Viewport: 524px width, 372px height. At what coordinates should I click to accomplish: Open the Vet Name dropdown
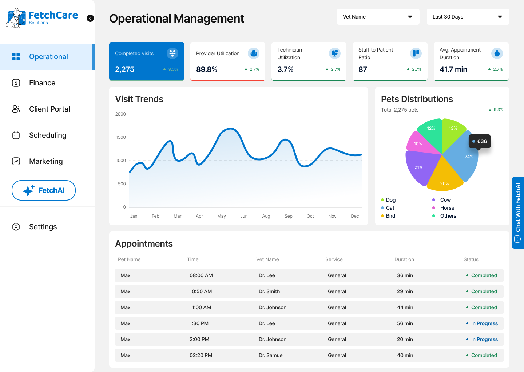(378, 17)
